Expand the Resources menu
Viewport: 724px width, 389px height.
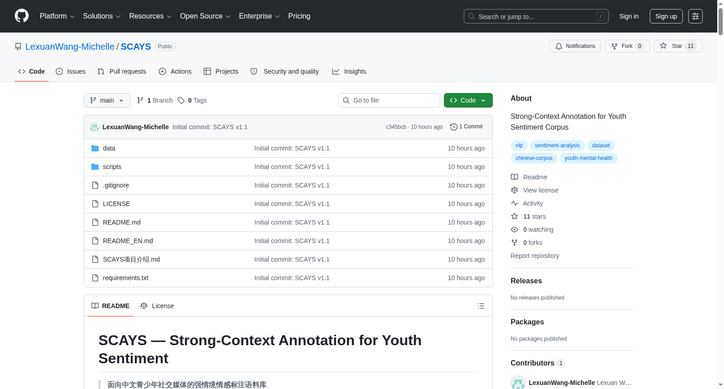(150, 16)
